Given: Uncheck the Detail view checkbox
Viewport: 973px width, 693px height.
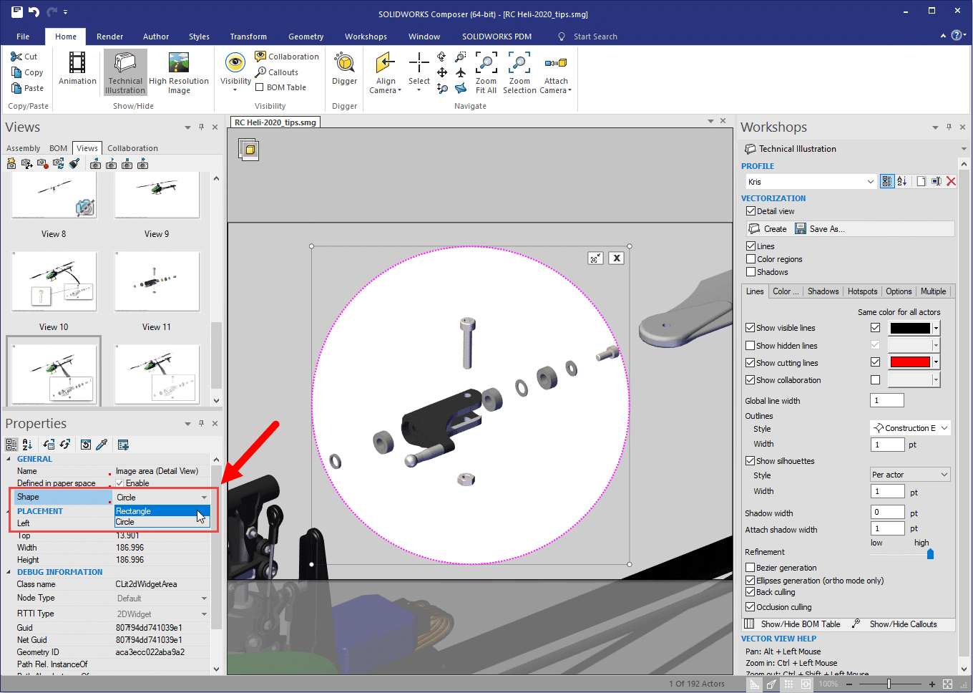Looking at the screenshot, I should [750, 211].
